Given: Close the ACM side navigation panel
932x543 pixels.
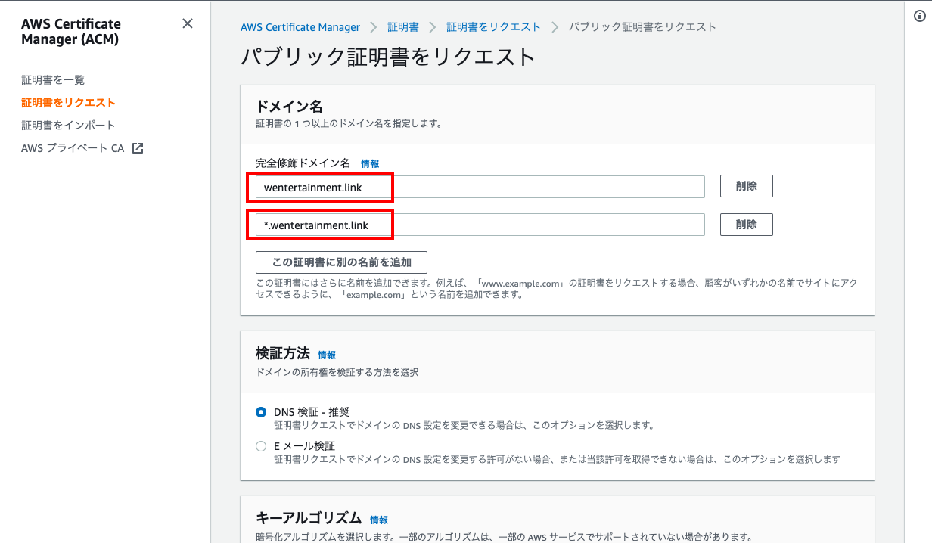Looking at the screenshot, I should coord(188,24).
